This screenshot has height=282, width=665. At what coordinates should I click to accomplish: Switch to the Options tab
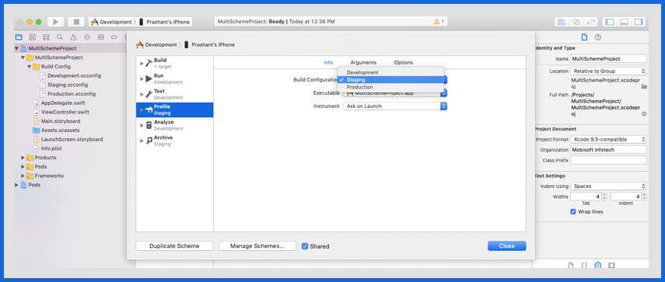[404, 62]
